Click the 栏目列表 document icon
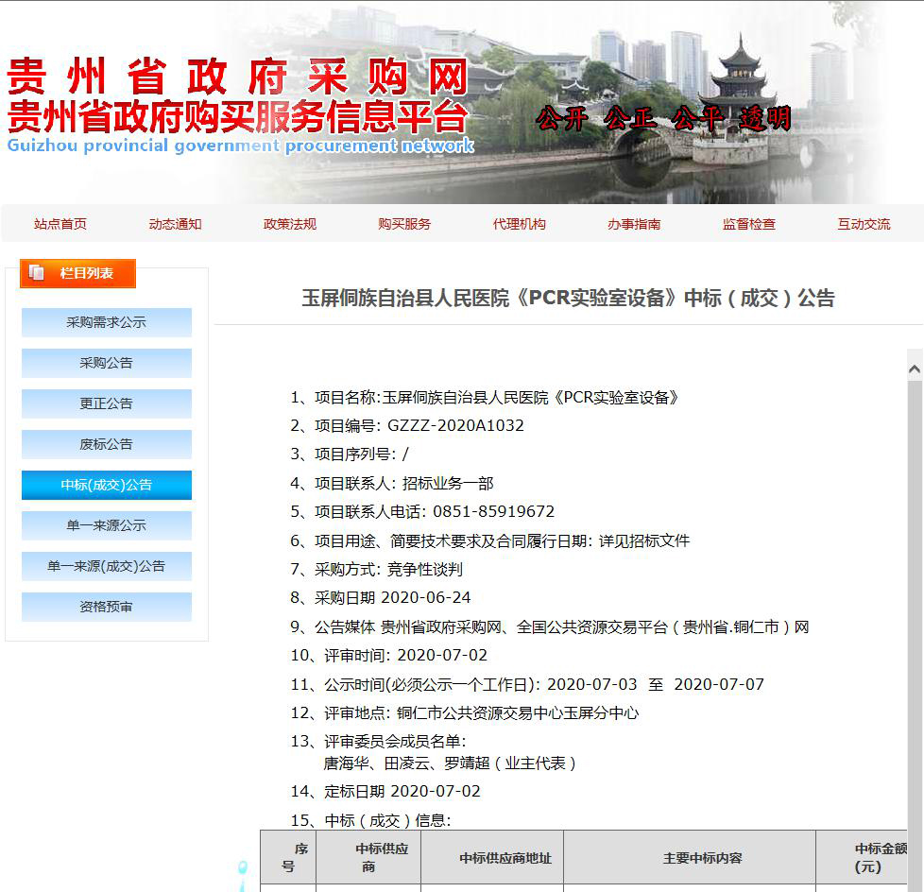 pos(37,273)
